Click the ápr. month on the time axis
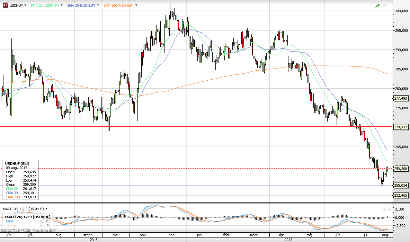Viewport: 410px width, 242px height. point(282,235)
